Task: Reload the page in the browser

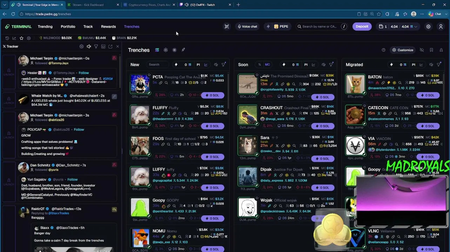Action: 13,14
